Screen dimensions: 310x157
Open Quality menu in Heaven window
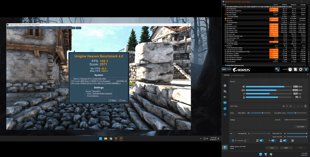click(x=64, y=28)
